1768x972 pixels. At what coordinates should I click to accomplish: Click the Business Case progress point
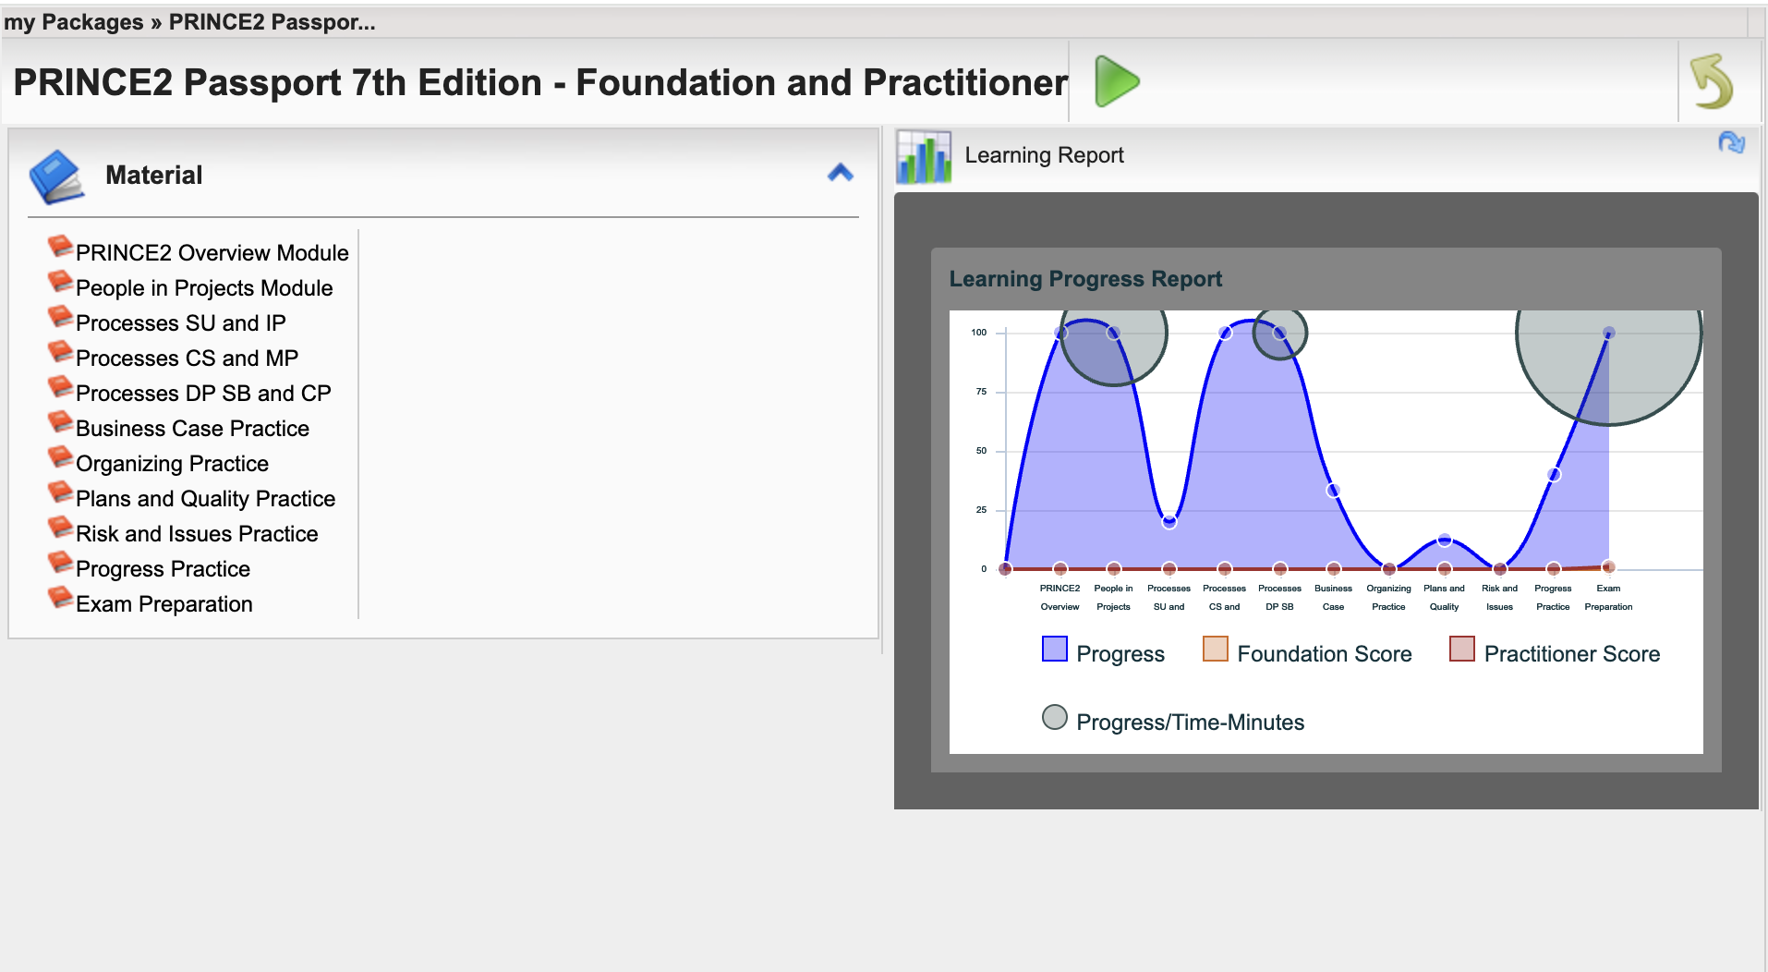pos(1333,491)
